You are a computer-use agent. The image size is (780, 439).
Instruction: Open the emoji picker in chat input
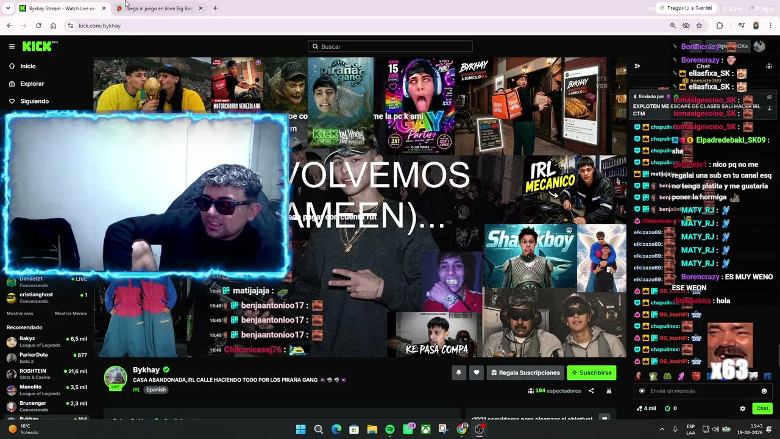(x=764, y=391)
